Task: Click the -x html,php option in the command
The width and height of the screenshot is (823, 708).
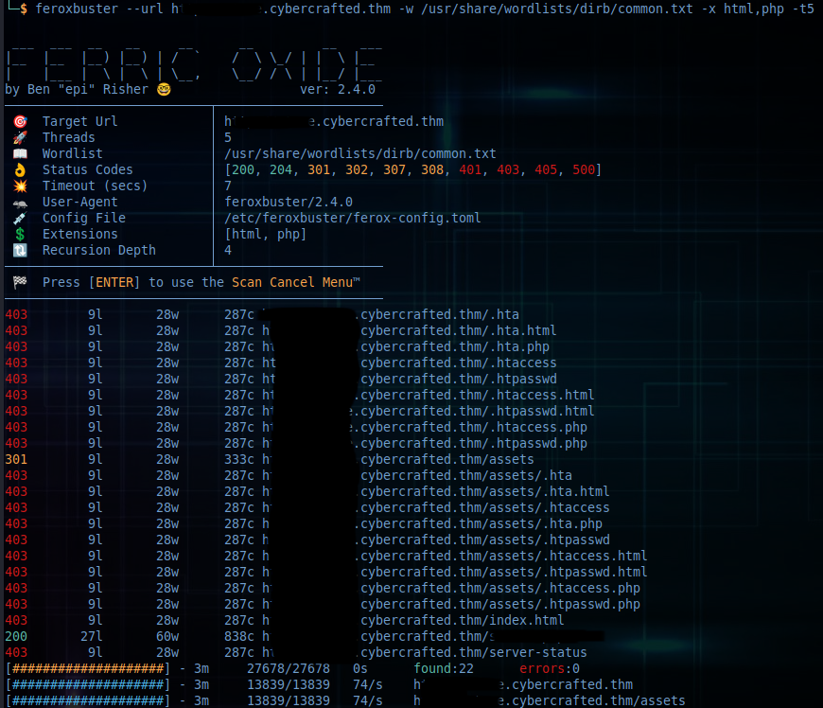Action: (x=743, y=9)
